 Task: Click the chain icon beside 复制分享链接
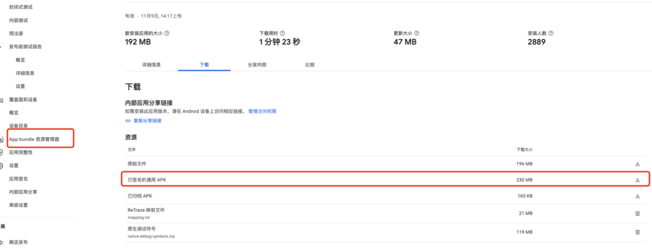point(128,121)
